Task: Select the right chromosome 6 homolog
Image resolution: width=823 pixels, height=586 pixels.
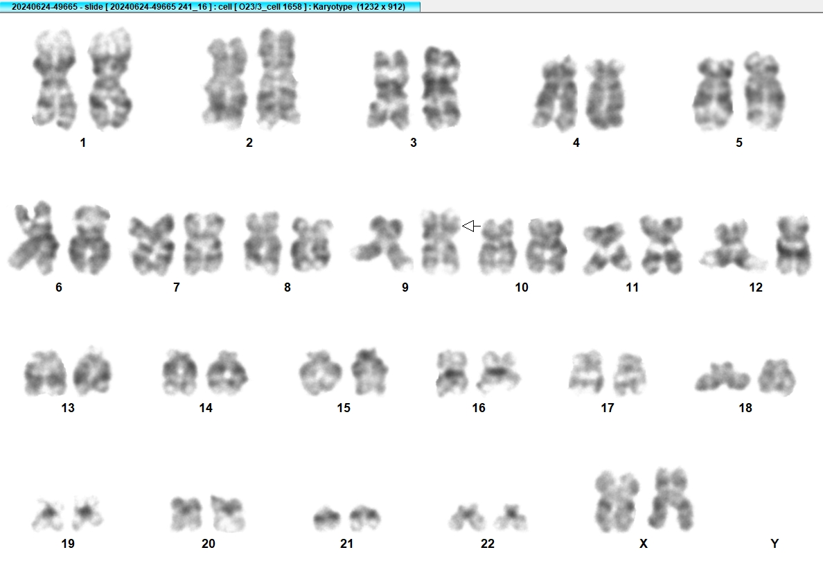Action: 90,240
